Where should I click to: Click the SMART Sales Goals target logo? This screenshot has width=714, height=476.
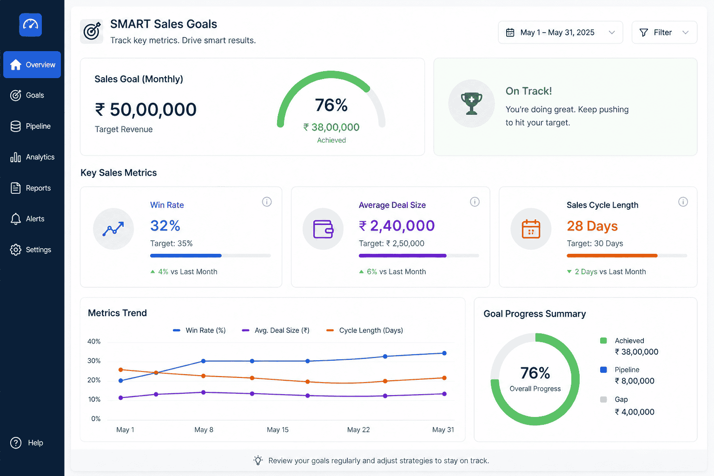pyautogui.click(x=92, y=32)
